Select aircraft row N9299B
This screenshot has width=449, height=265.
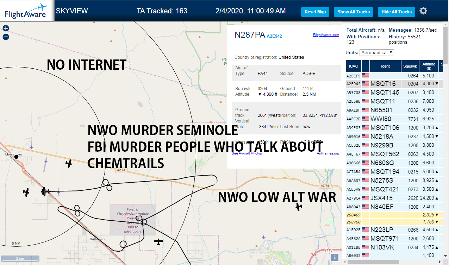[x=394, y=145]
